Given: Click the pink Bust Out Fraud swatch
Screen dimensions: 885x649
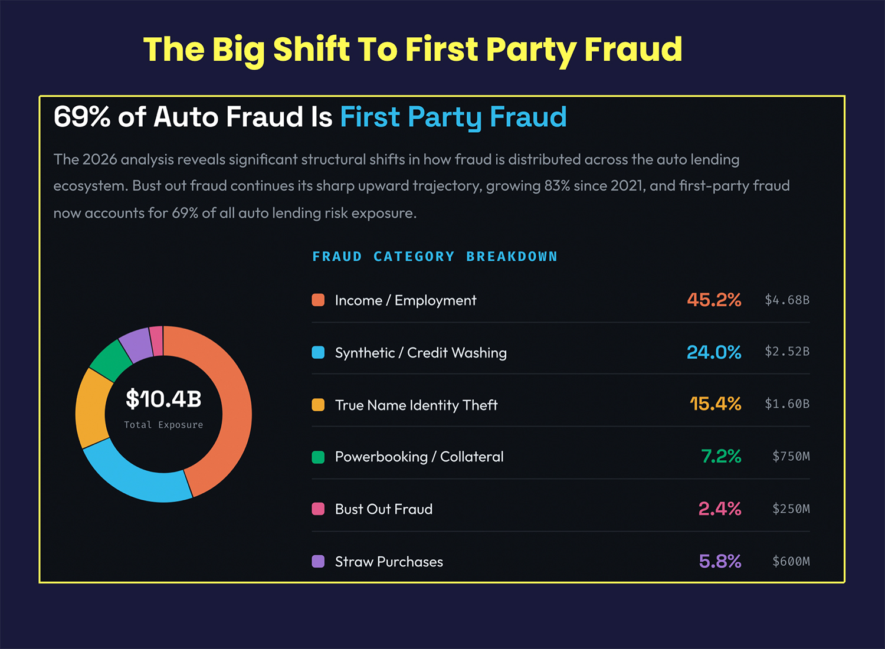Looking at the screenshot, I should (x=318, y=509).
